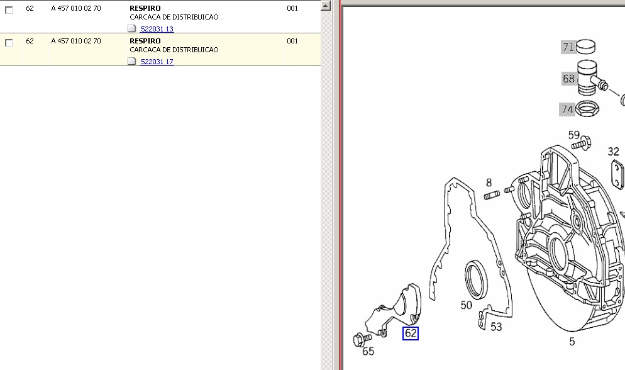The height and width of the screenshot is (370, 625).
Task: Click callout 74 next to the nut
Action: 567,109
